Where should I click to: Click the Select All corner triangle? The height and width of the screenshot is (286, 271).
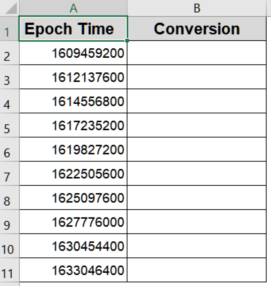tap(11, 9)
